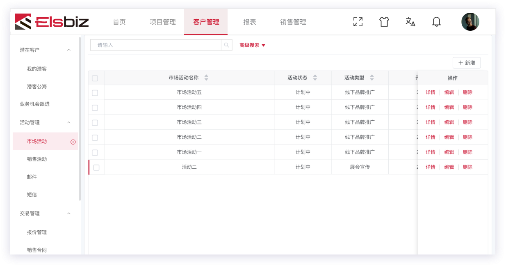Open 我的潜客 in the sidebar

pyautogui.click(x=37, y=69)
